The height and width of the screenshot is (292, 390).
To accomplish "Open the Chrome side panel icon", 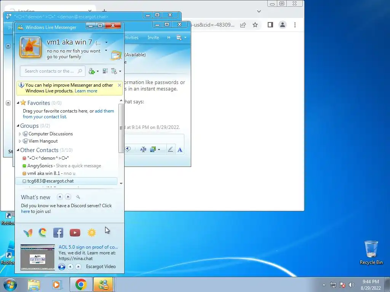I will (x=270, y=25).
